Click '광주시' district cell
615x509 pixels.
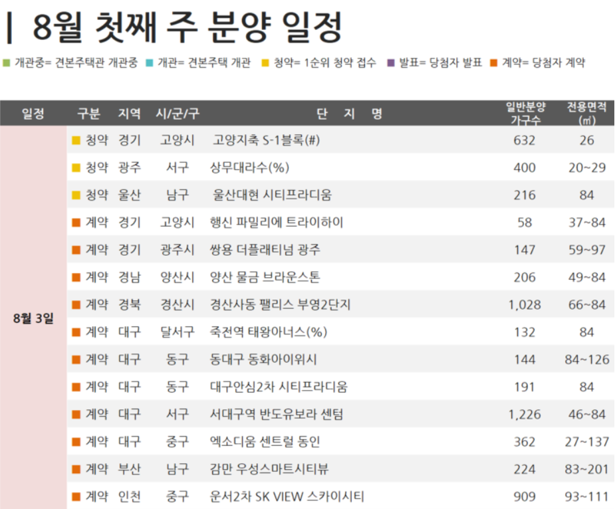[178, 250]
